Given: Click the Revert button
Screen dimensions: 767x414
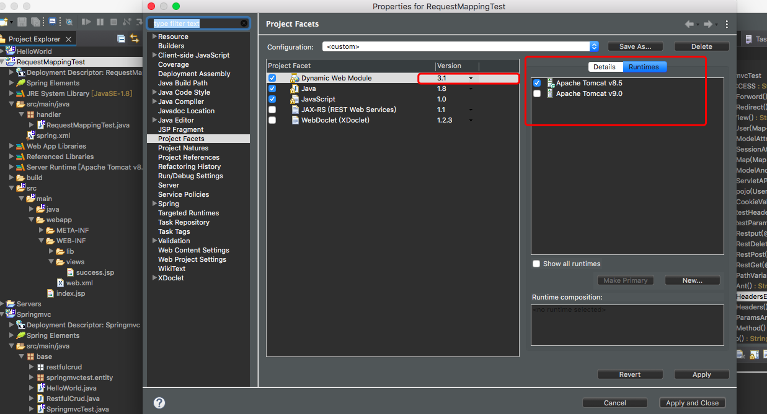Looking at the screenshot, I should (x=630, y=374).
